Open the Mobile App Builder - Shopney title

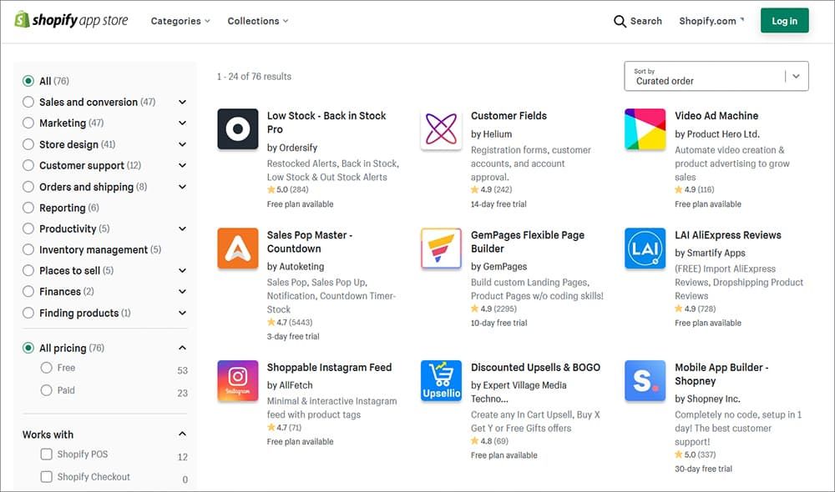(721, 374)
